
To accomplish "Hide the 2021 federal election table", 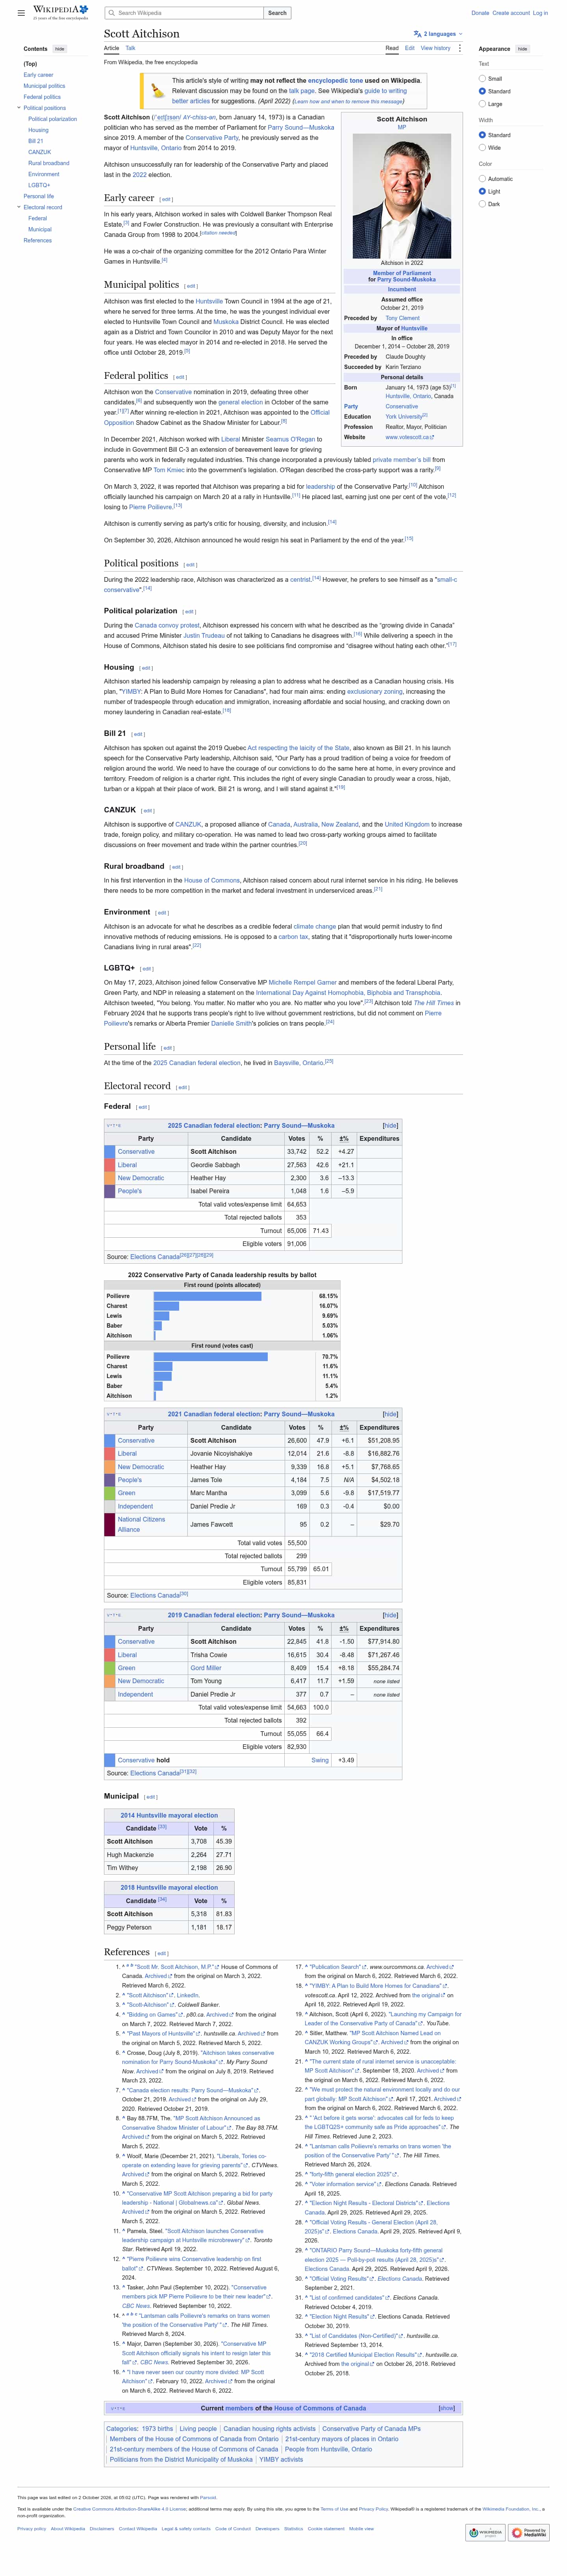I will (390, 1414).
